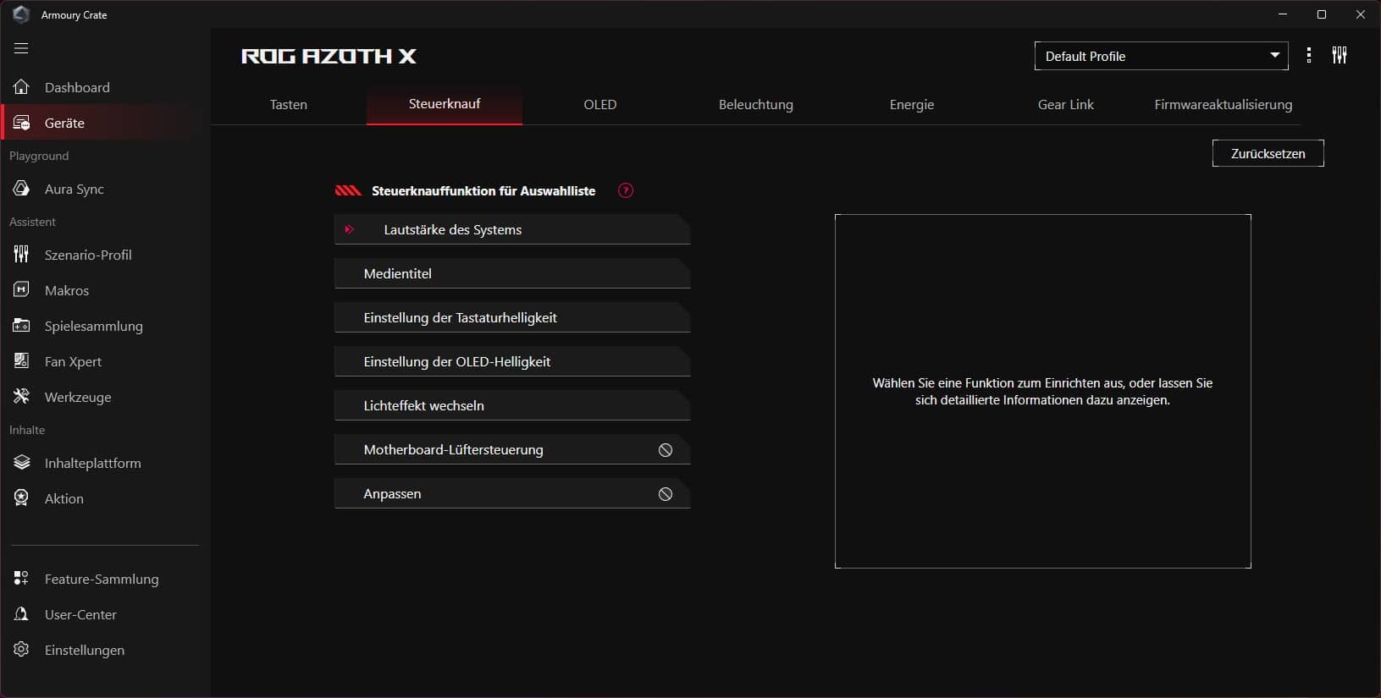
Task: Click the disabled icon on Motherboard-Lüftersteuerung
Action: (x=666, y=450)
